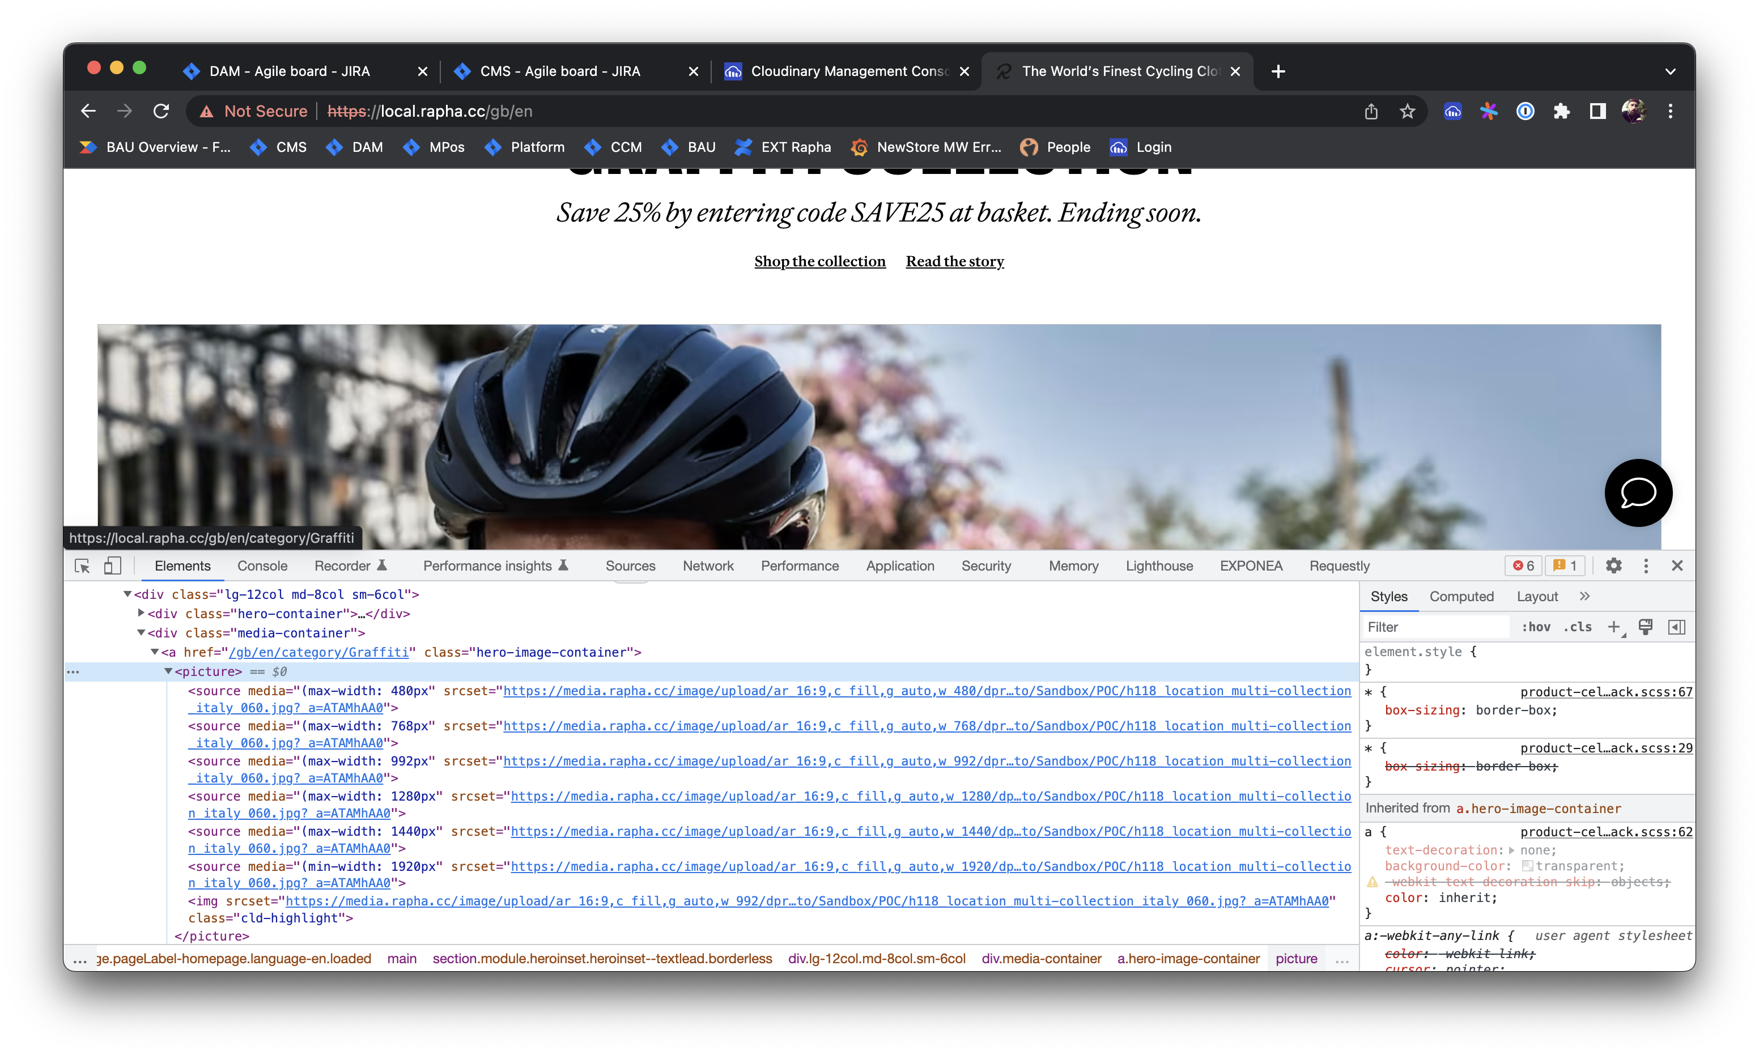
Task: Open DevTools settings gear
Action: (1613, 566)
